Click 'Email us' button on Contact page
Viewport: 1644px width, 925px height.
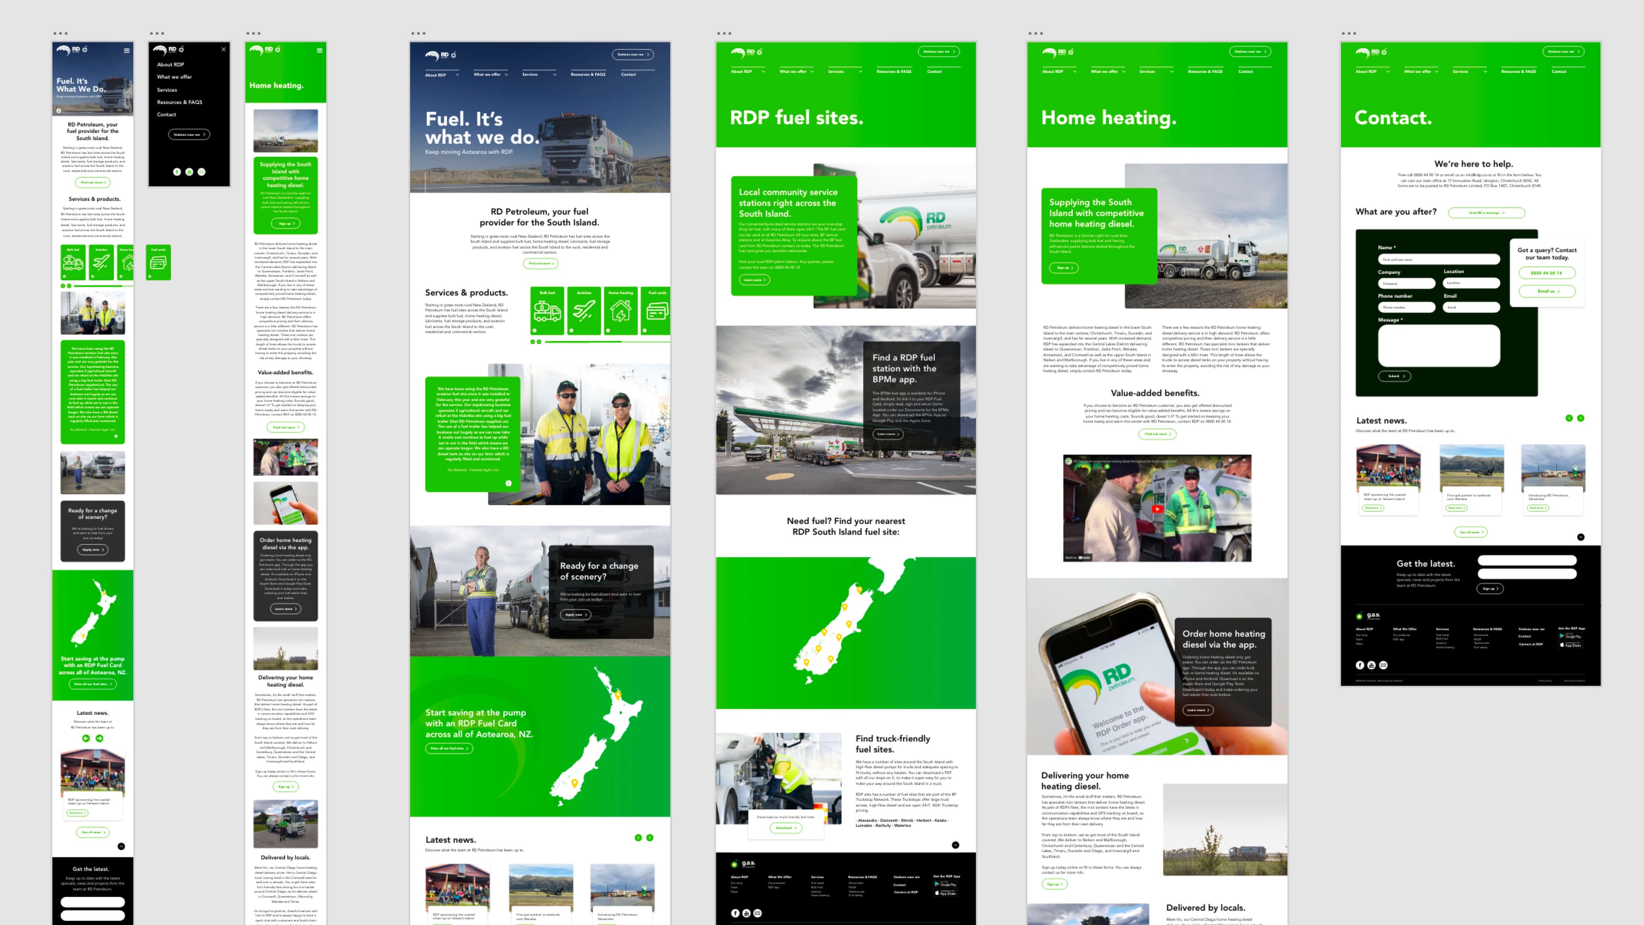coord(1547,291)
